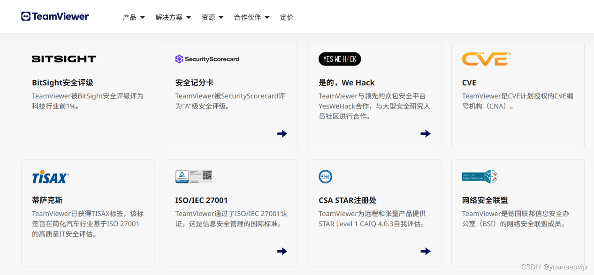Screen dimensions: 594x275
Task: Click the ISO/IEC 27001 certificate badge
Action: 194,176
